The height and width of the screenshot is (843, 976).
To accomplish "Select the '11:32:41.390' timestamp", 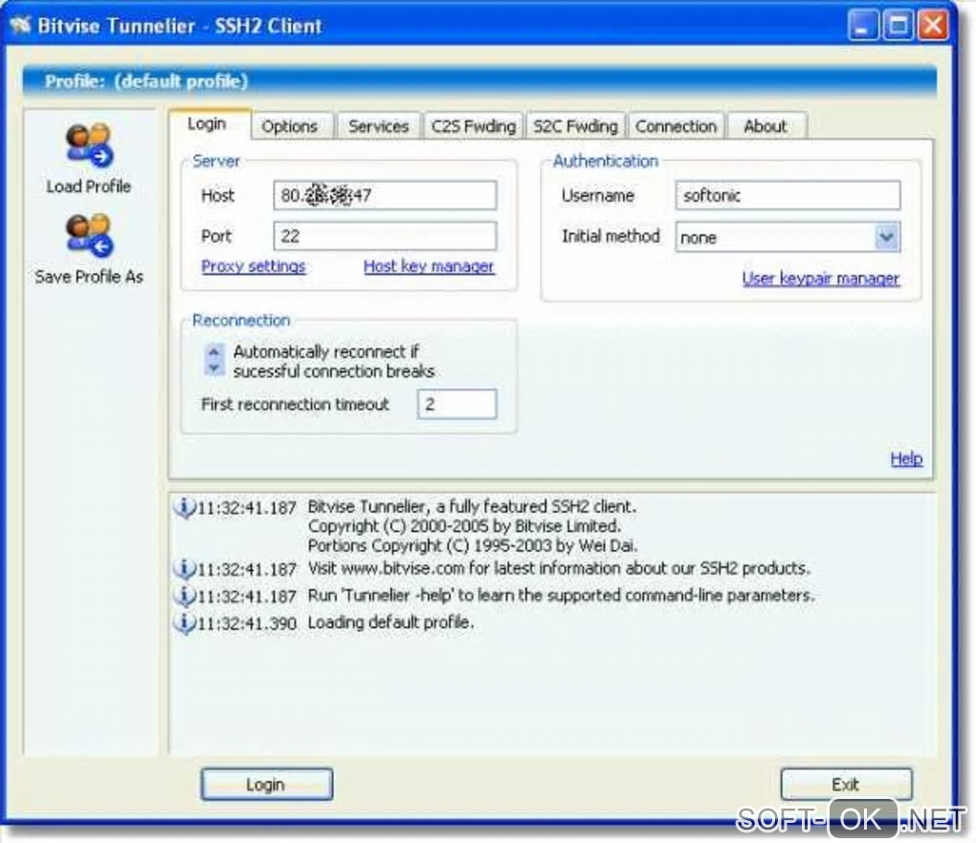I will point(247,624).
